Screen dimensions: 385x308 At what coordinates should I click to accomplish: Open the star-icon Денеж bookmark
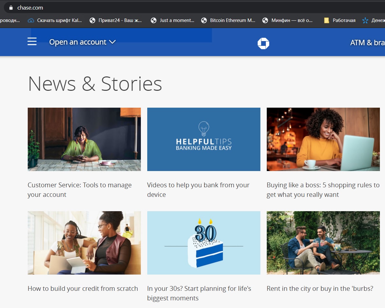pyautogui.click(x=374, y=20)
